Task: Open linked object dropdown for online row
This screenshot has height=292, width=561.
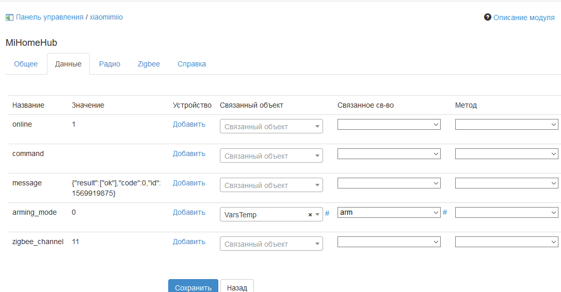Action: (x=271, y=127)
